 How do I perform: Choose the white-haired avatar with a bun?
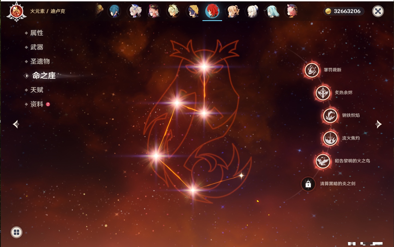252,11
